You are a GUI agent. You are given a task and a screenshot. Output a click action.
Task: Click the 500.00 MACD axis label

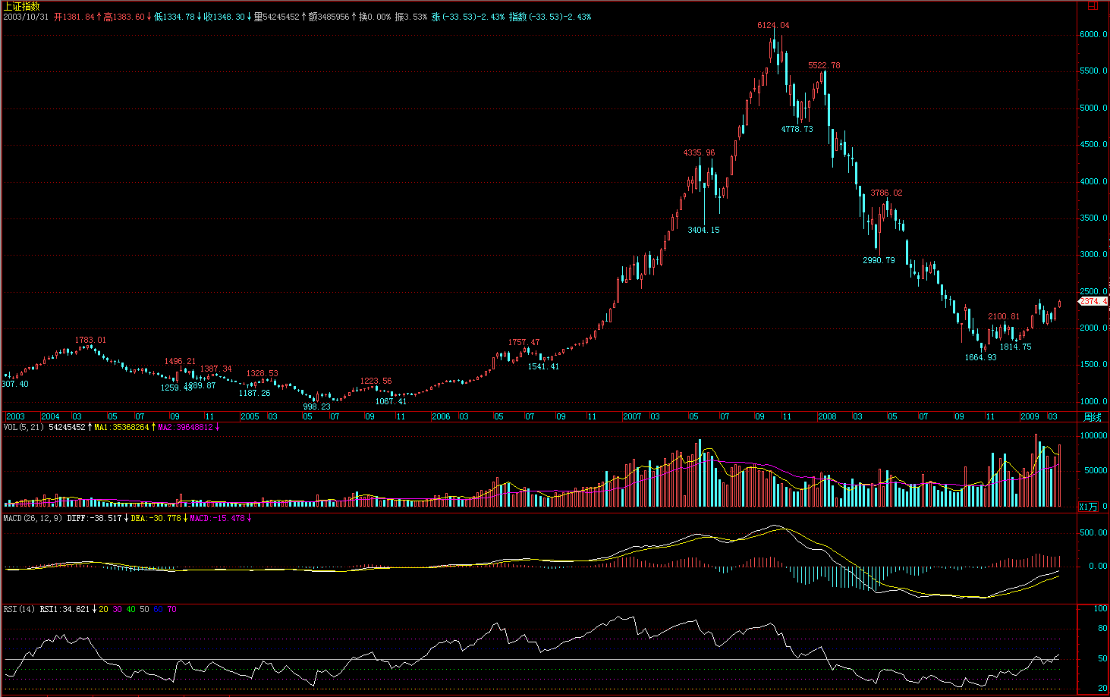pos(1093,533)
